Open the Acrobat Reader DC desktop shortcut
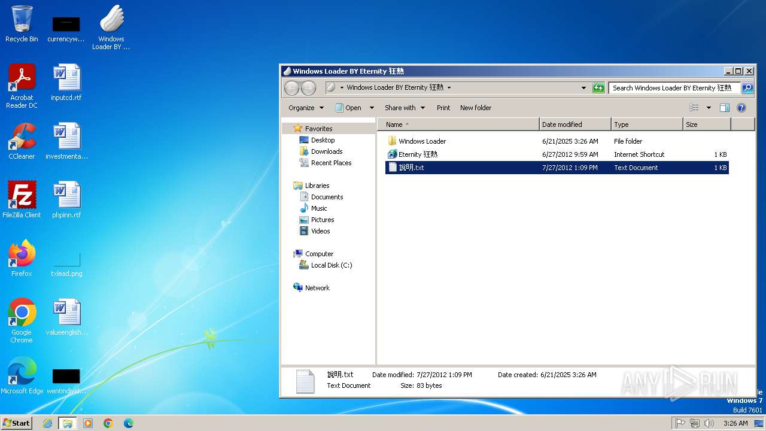The image size is (766, 431). click(22, 86)
